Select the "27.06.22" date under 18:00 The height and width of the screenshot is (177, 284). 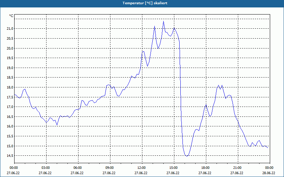[x=205, y=173]
